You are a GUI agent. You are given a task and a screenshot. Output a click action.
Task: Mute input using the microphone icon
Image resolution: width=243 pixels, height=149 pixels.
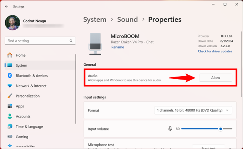pos(170,129)
